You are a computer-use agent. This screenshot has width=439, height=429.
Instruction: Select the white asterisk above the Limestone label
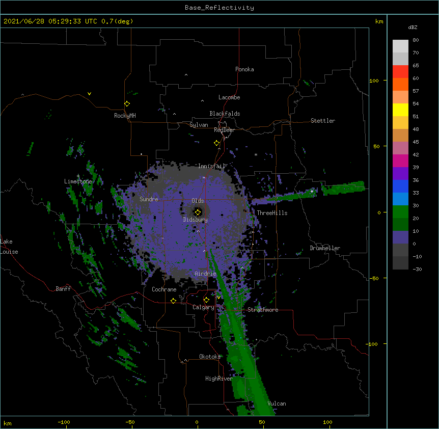[x=78, y=176]
